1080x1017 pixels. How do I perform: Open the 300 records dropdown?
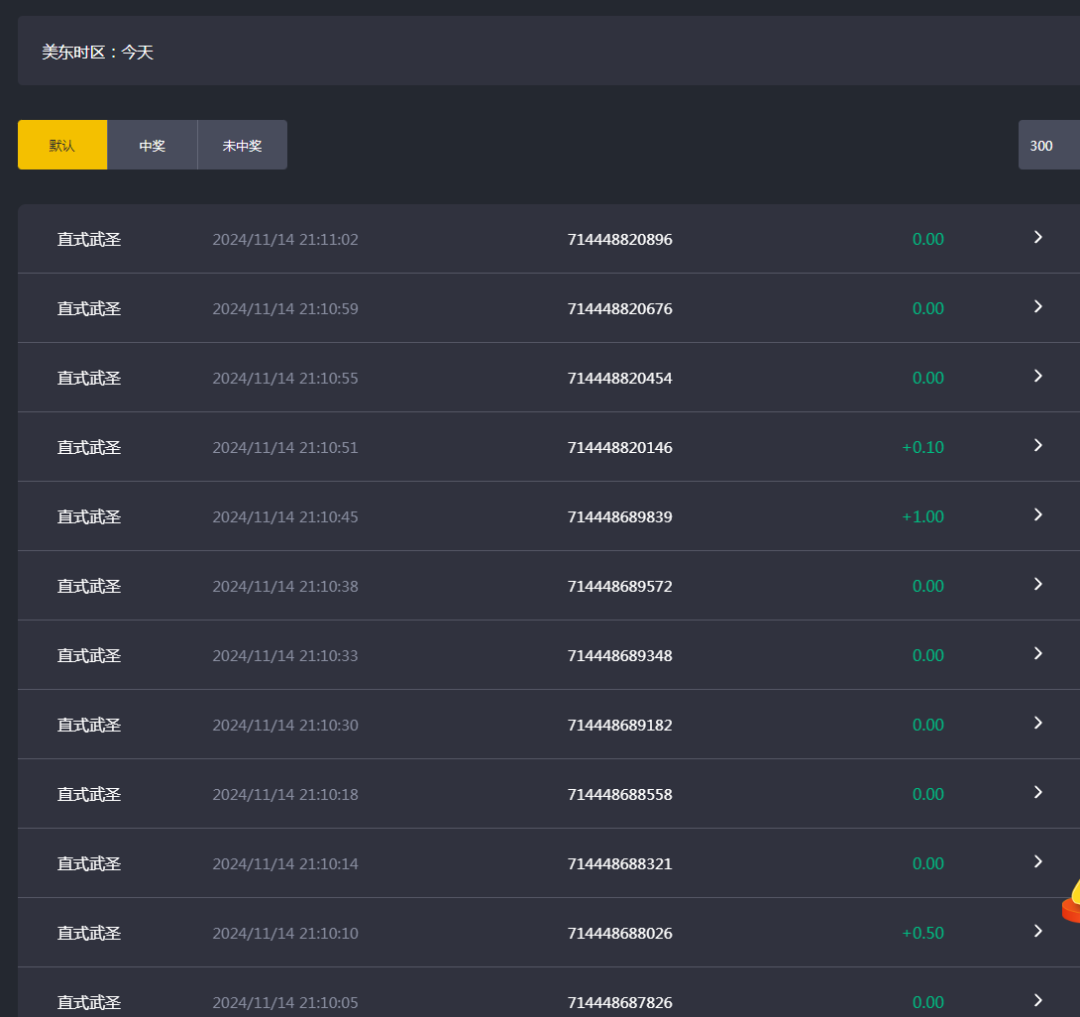point(1048,146)
